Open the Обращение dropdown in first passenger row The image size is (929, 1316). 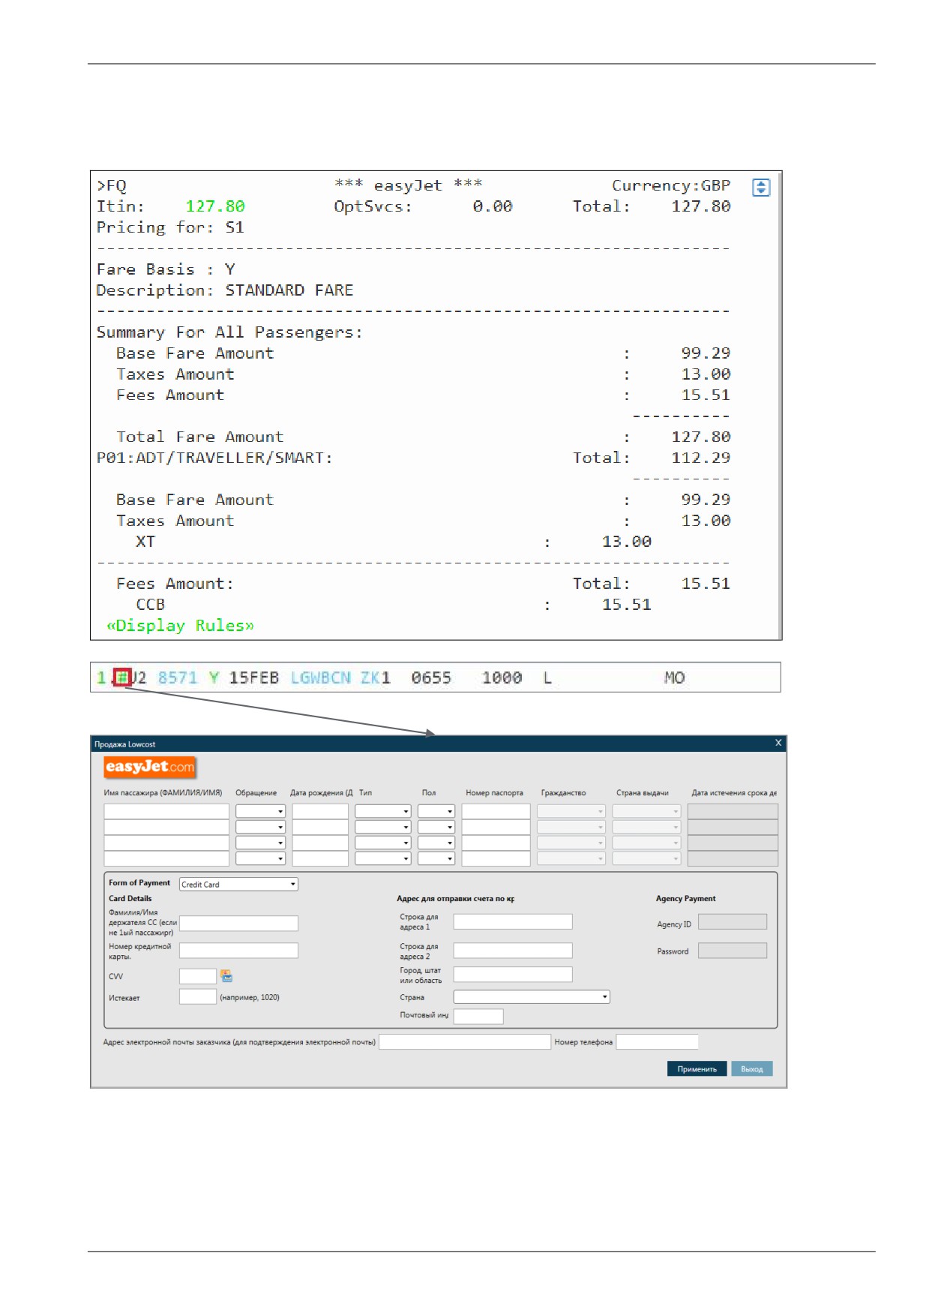coord(260,811)
